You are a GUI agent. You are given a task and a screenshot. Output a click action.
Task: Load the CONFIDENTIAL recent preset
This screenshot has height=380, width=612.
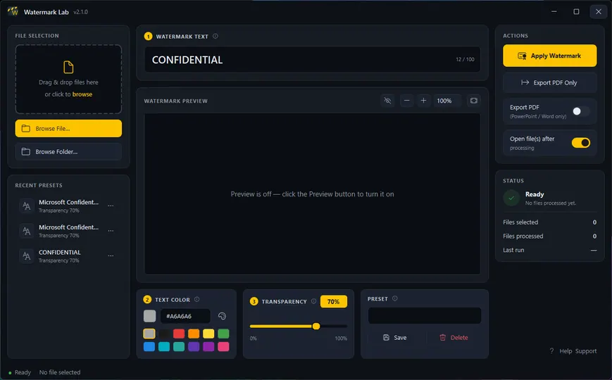[x=68, y=256]
